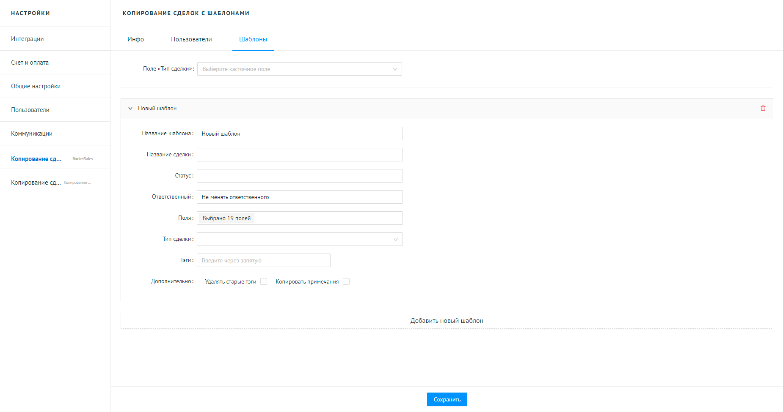Focus the Название шаблона input field

(x=300, y=134)
